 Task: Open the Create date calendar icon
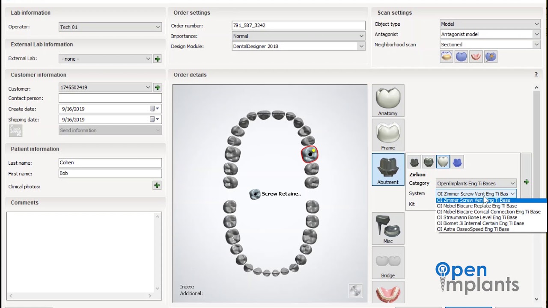[152, 109]
